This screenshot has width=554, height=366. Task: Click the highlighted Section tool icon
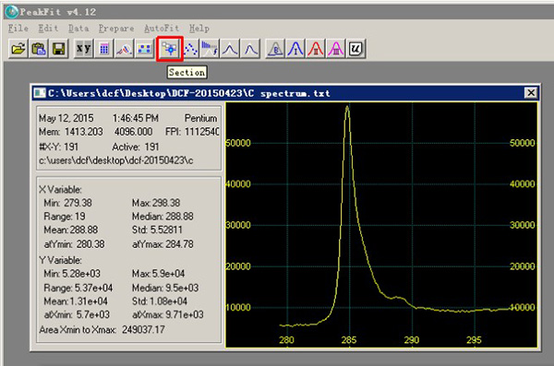coord(170,49)
